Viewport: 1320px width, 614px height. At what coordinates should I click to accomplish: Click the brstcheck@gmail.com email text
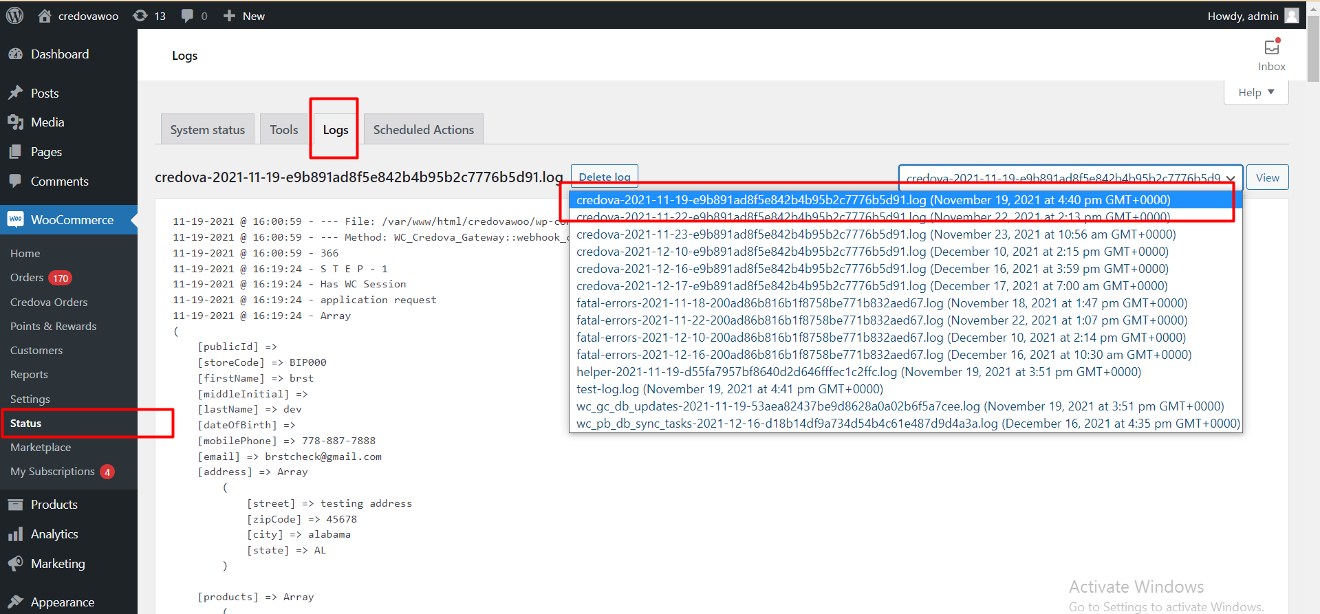pyautogui.click(x=323, y=457)
